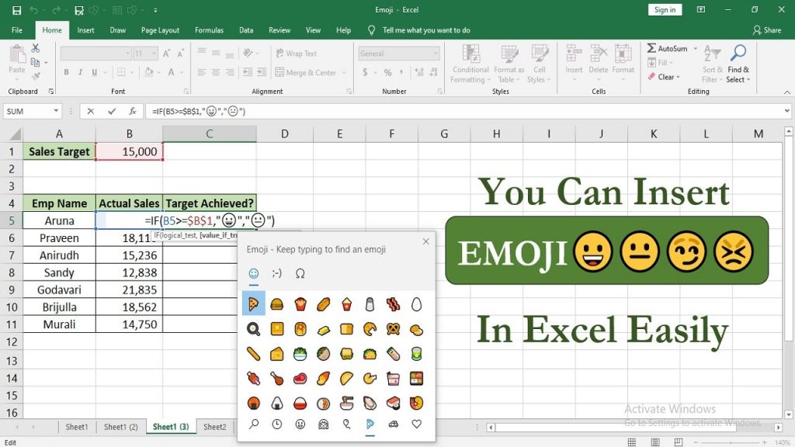Screen dimensions: 795x447
Task: Open the emoji search magnifier category
Action: tap(253, 424)
